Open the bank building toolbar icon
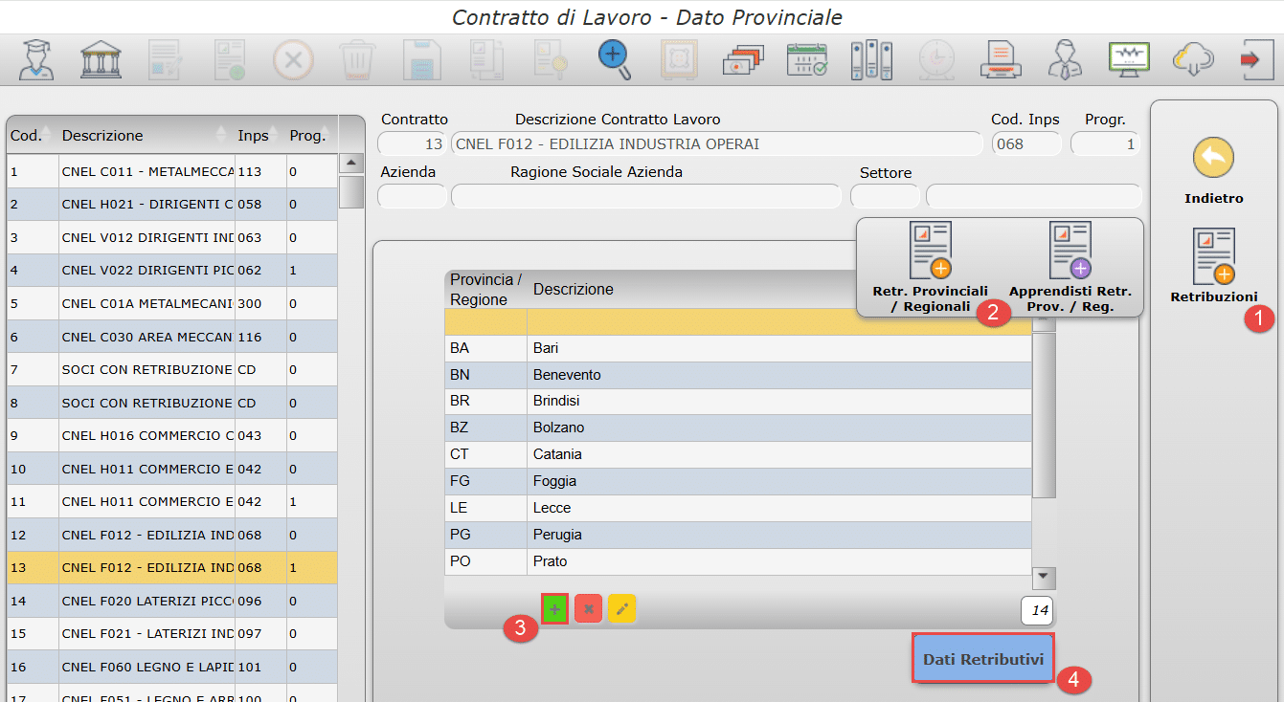This screenshot has width=1284, height=702. (x=101, y=60)
